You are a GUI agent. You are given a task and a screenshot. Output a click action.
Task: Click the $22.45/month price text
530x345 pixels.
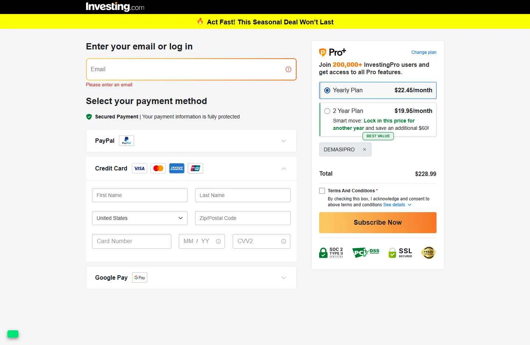[x=413, y=90]
